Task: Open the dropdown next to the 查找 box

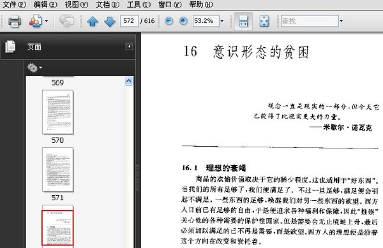Action: (342, 21)
